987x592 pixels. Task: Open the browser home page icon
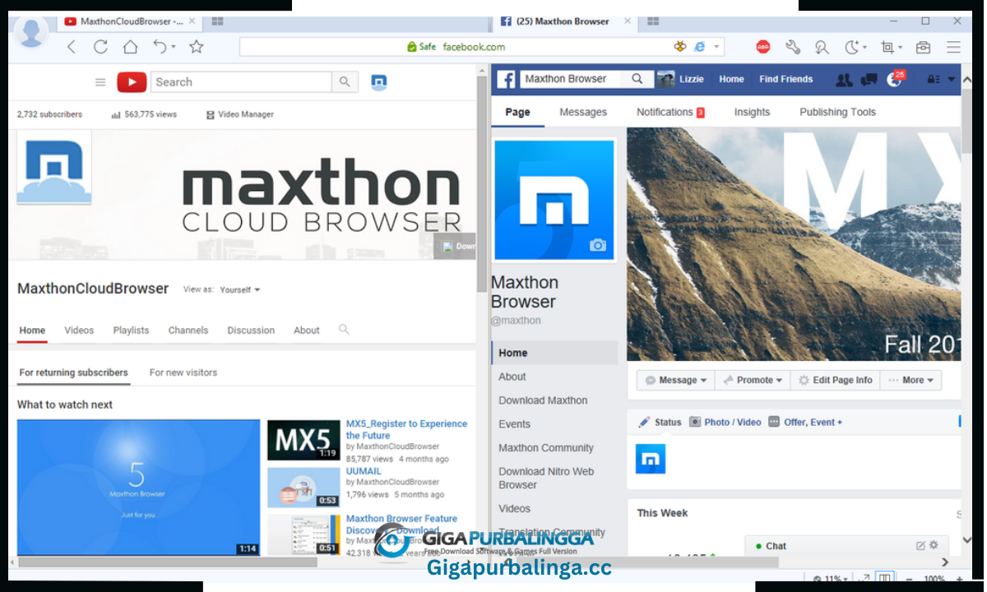tap(130, 47)
